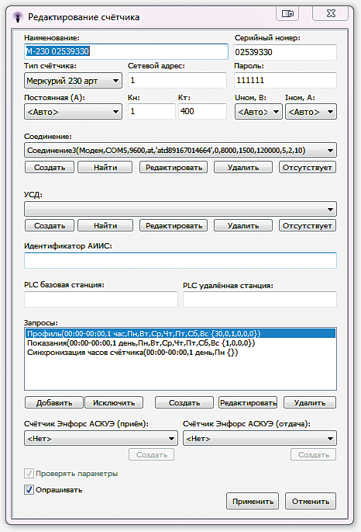Expand the УСД combo box
361x532 pixels.
180,209
